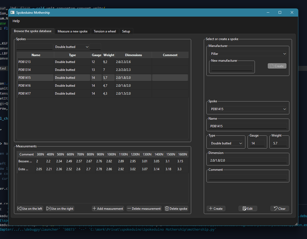Click the Dimension input field
Viewport: 307px width, 239px height.
click(x=248, y=160)
